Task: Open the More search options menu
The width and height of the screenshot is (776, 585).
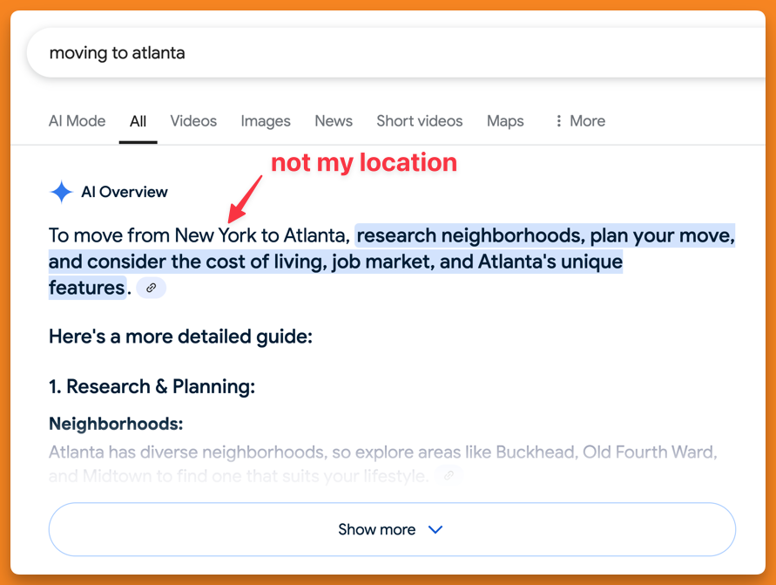Action: pos(579,121)
